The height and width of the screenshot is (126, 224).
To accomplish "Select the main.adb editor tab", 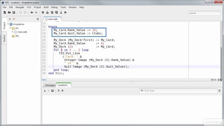I will (x=52, y=19).
